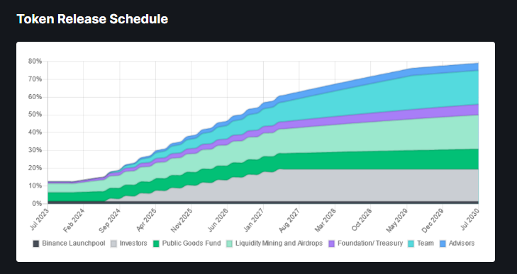Click the Advisors legend blue swatch

tap(443, 244)
